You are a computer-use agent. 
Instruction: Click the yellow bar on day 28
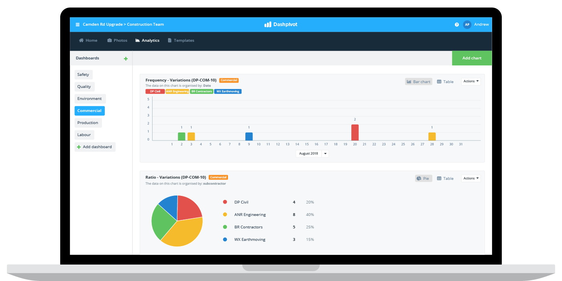point(432,136)
